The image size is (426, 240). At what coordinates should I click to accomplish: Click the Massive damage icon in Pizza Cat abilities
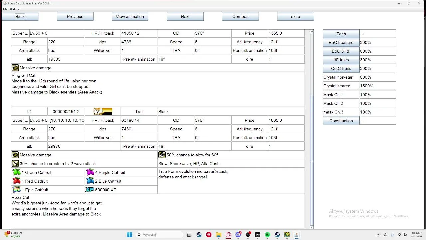click(15, 155)
